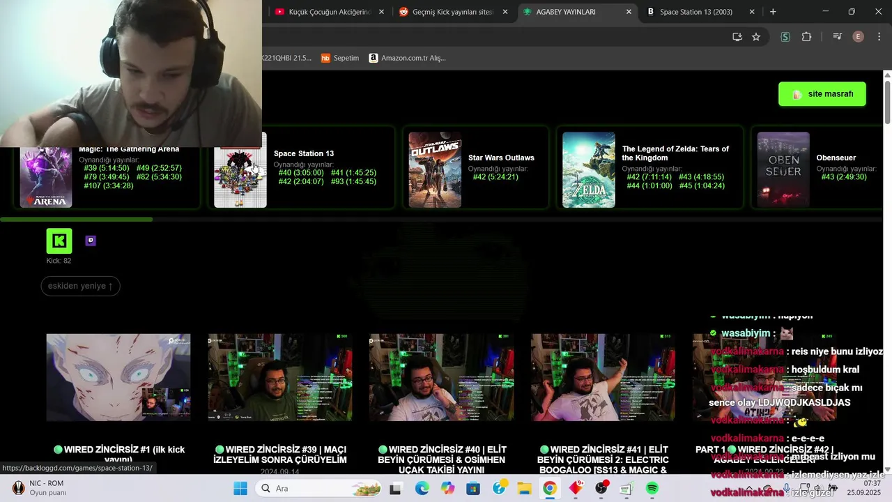Open the Chrome three-dot menu
Image resolution: width=892 pixels, height=502 pixels.
click(879, 37)
